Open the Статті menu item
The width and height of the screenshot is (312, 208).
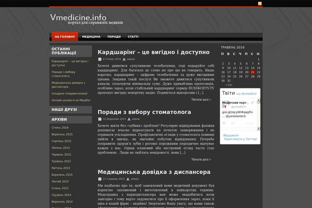click(x=133, y=36)
